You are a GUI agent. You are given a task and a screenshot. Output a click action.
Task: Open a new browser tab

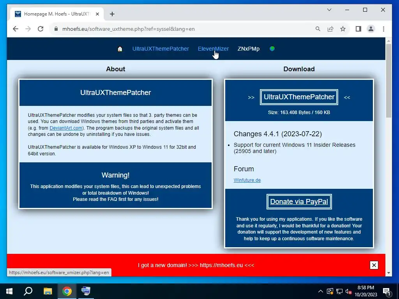click(x=112, y=14)
